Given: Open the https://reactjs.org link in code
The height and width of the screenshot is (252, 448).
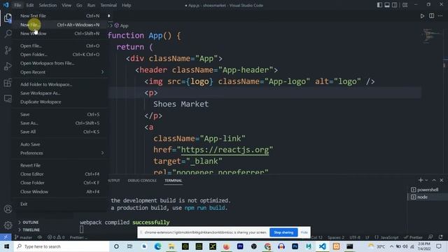Looking at the screenshot, I should [225, 150].
